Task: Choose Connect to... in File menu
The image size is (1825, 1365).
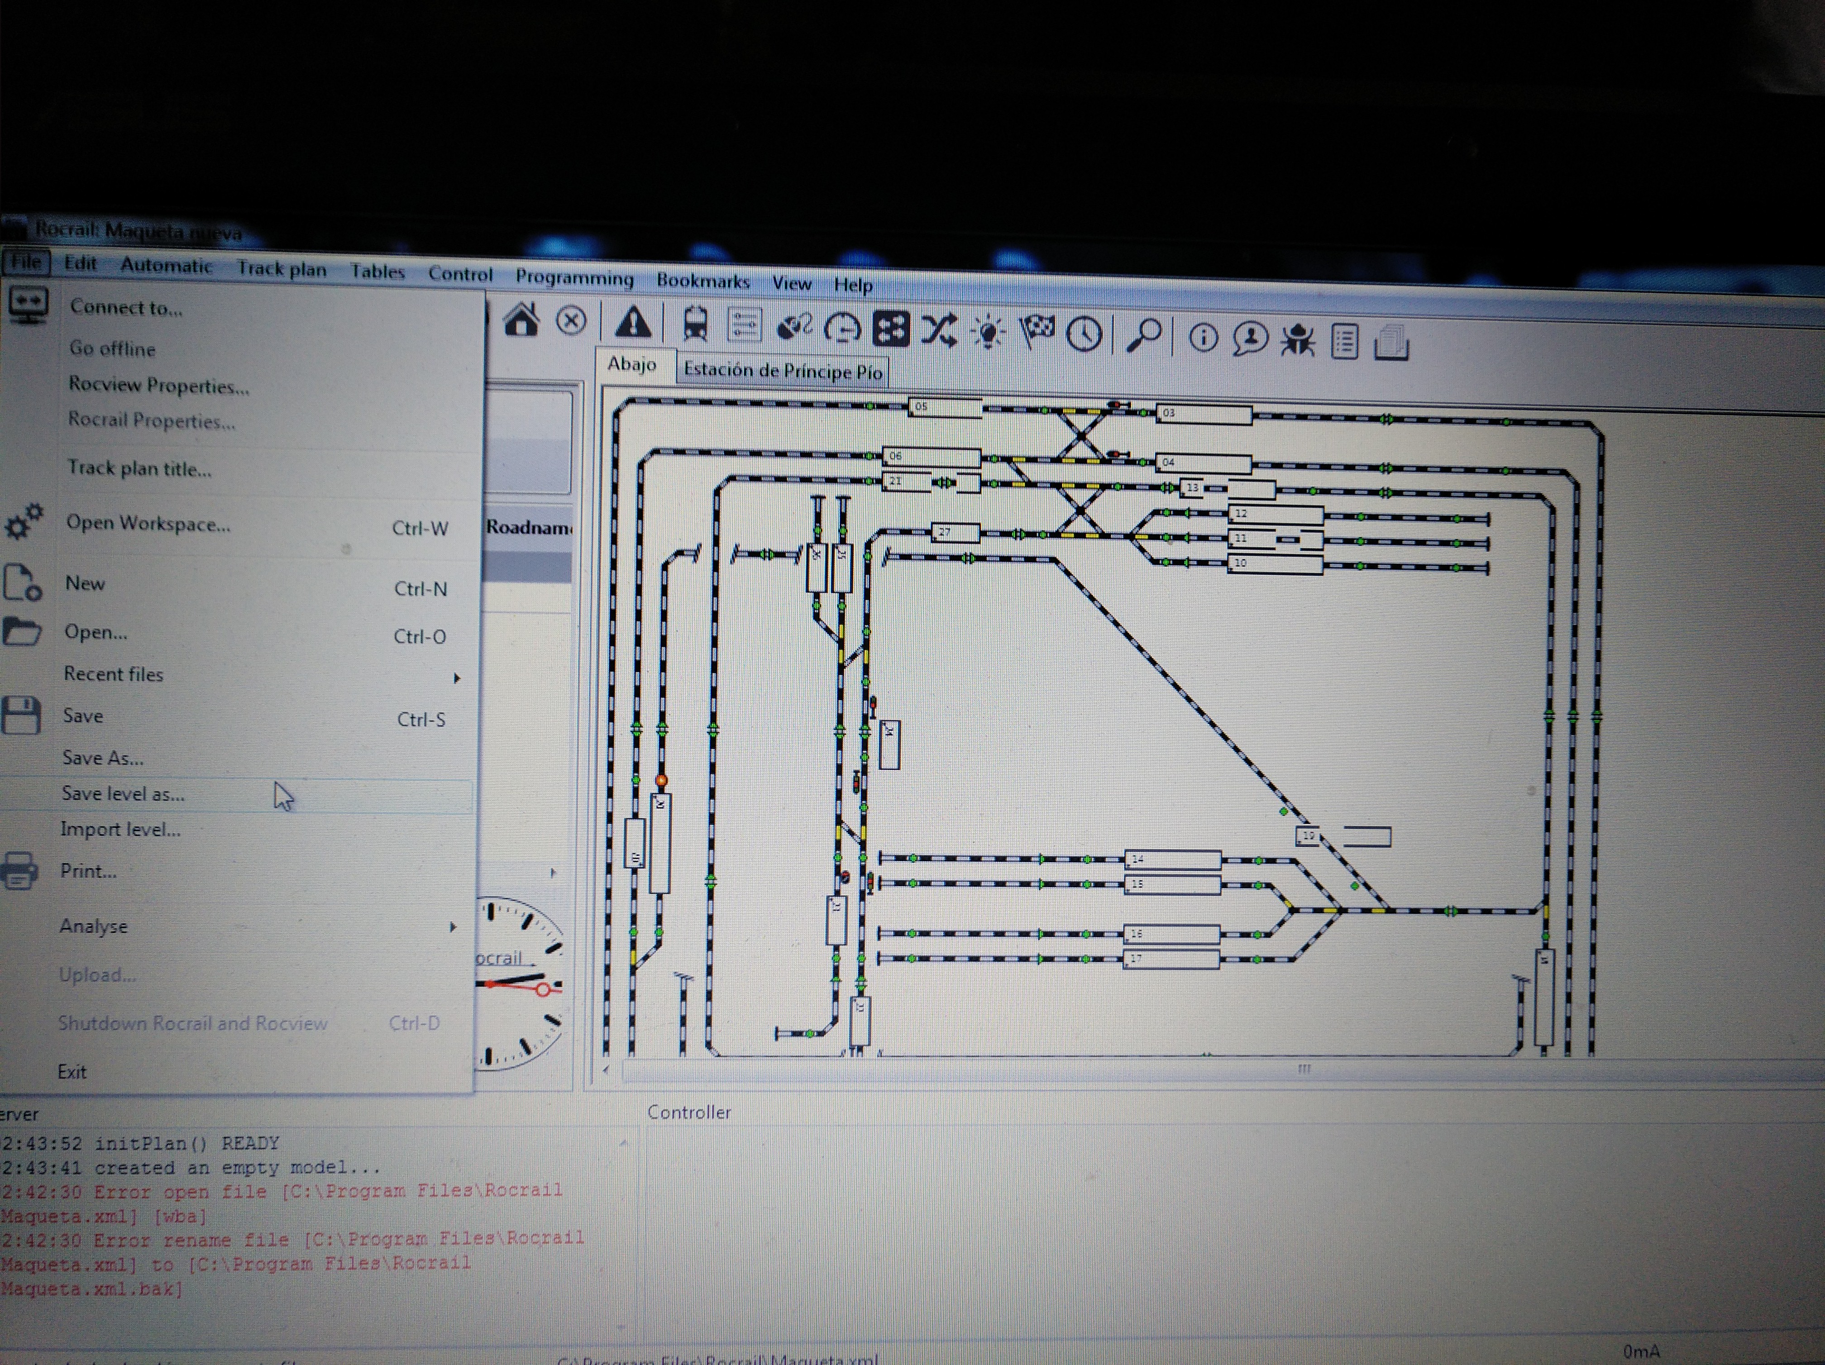Action: [239, 307]
